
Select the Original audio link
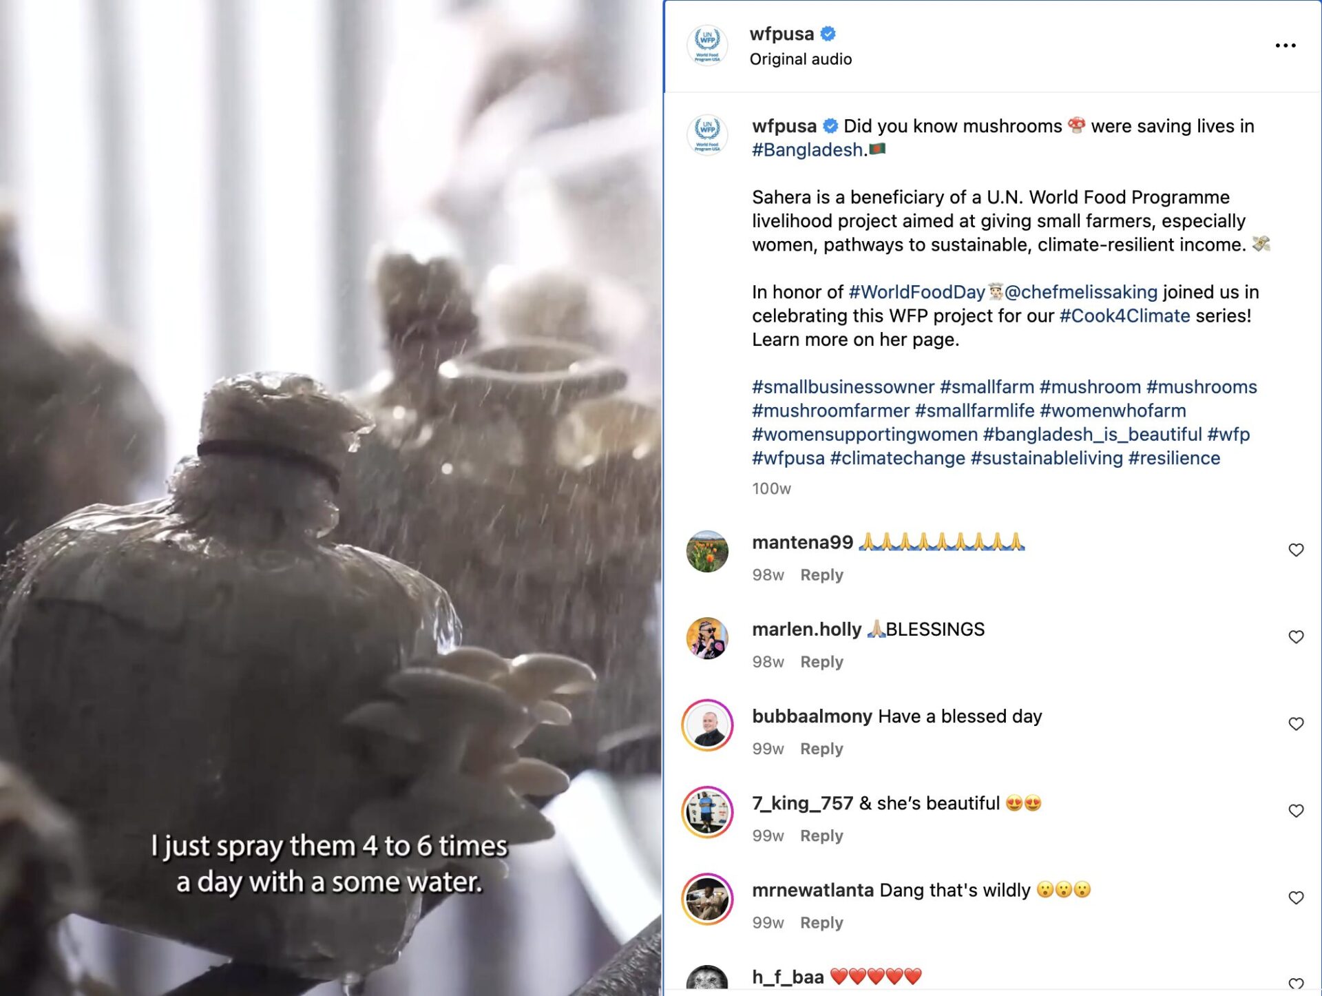click(x=801, y=59)
